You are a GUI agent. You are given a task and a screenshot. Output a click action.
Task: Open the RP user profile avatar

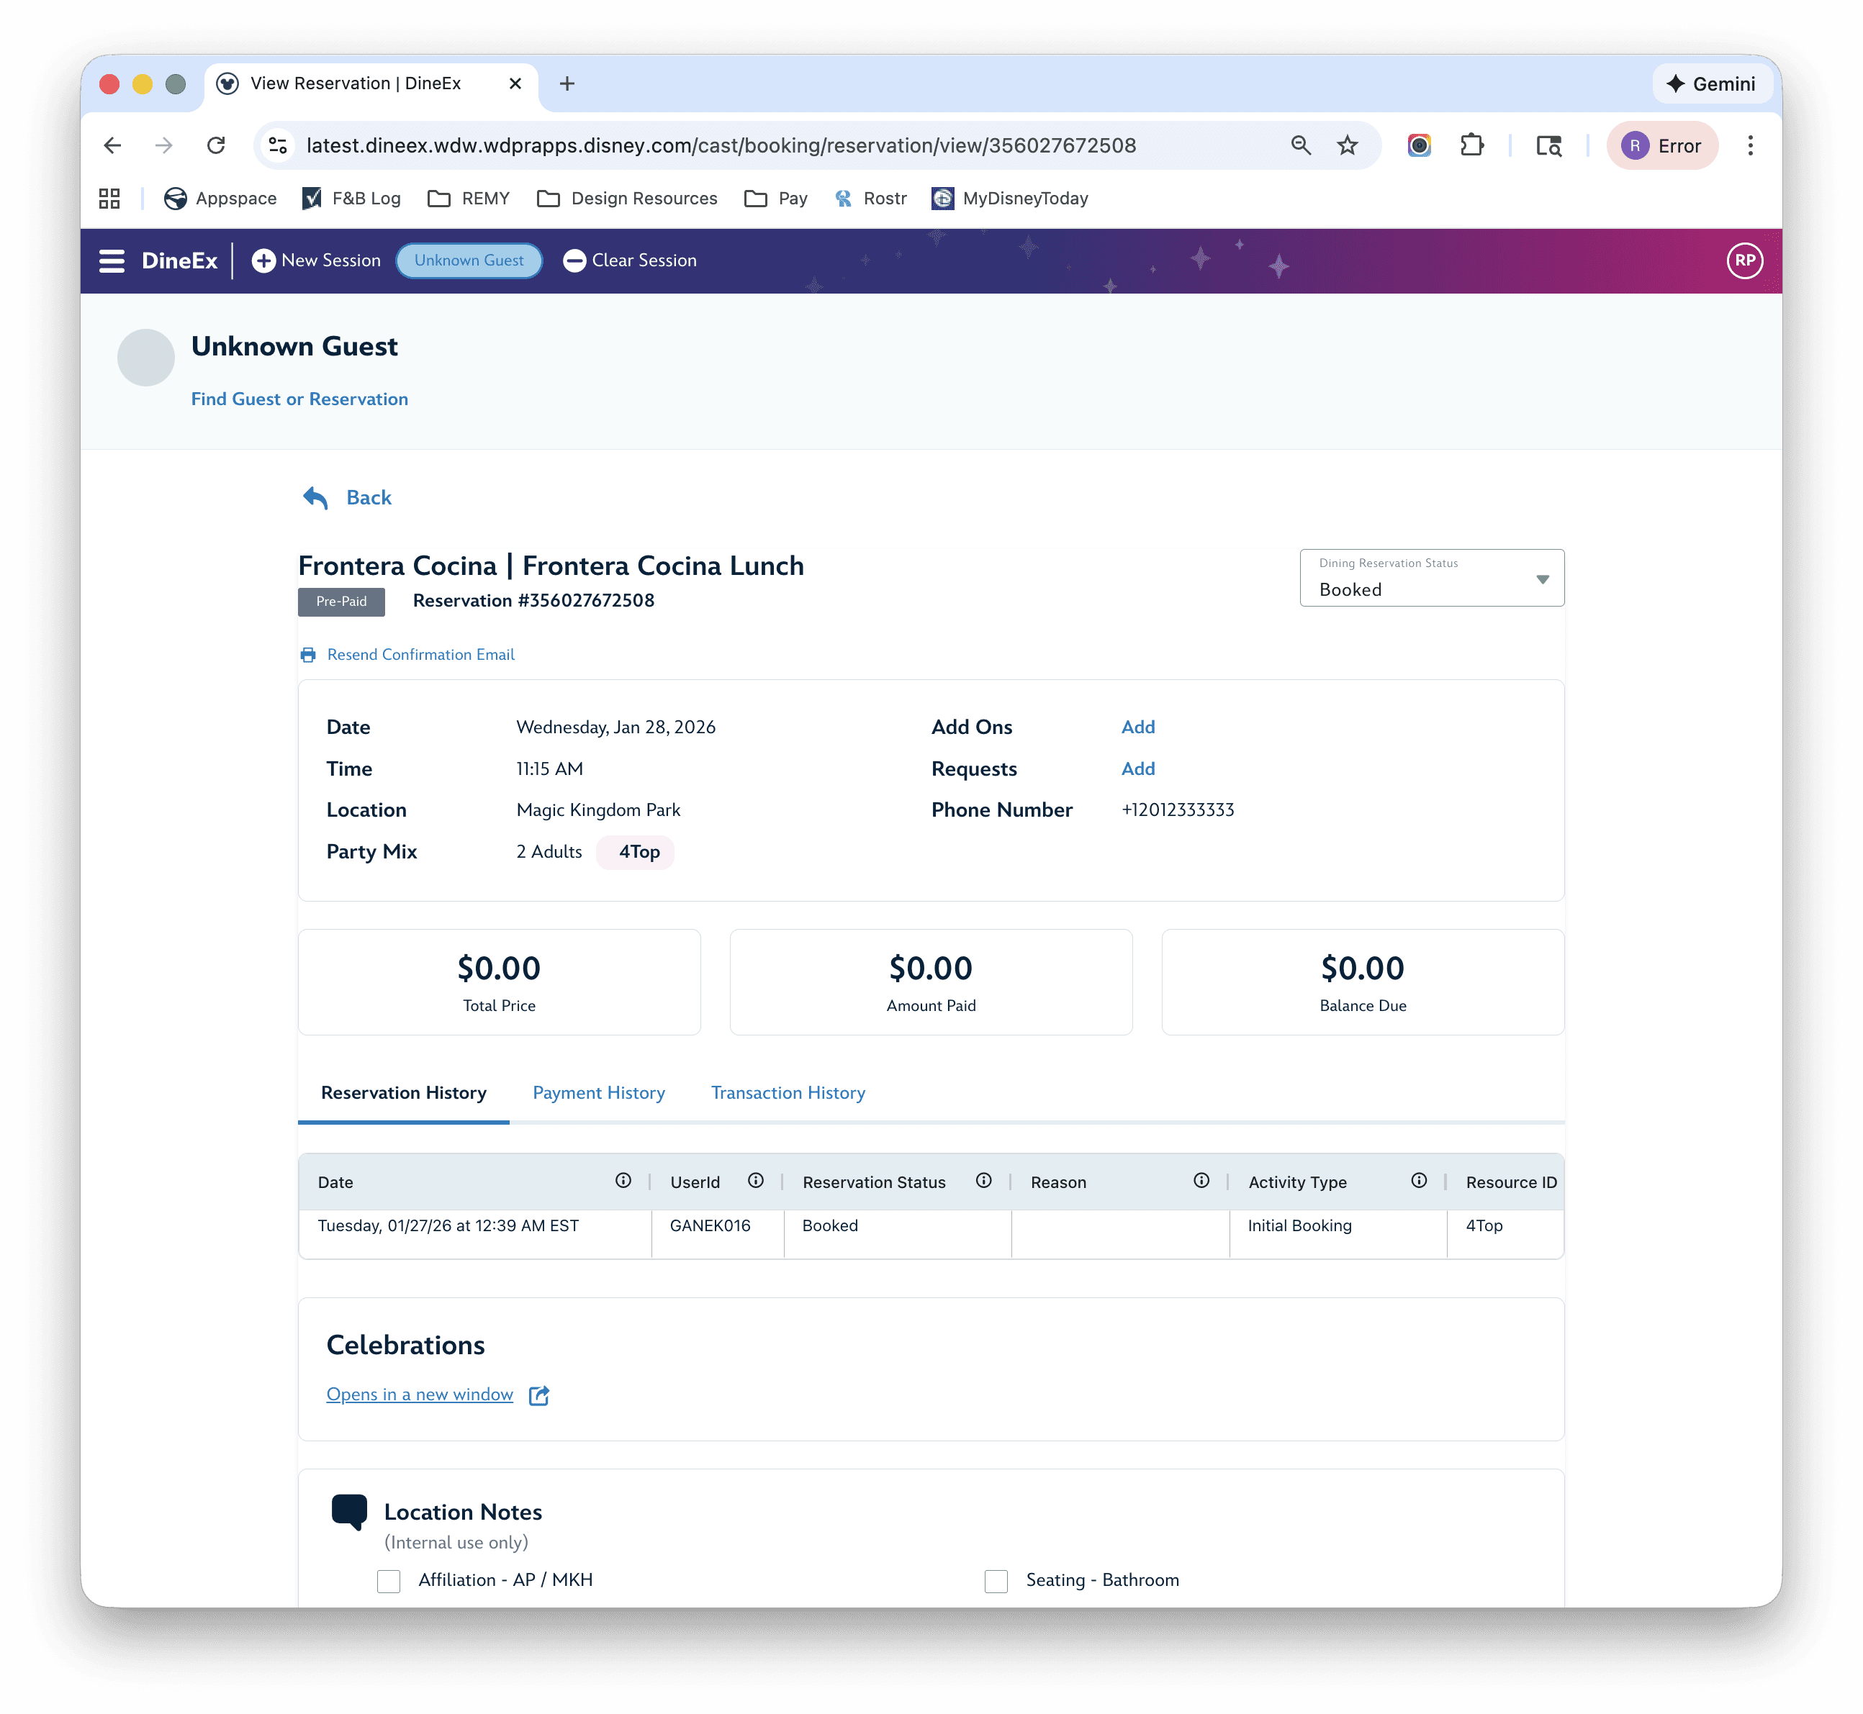tap(1744, 261)
